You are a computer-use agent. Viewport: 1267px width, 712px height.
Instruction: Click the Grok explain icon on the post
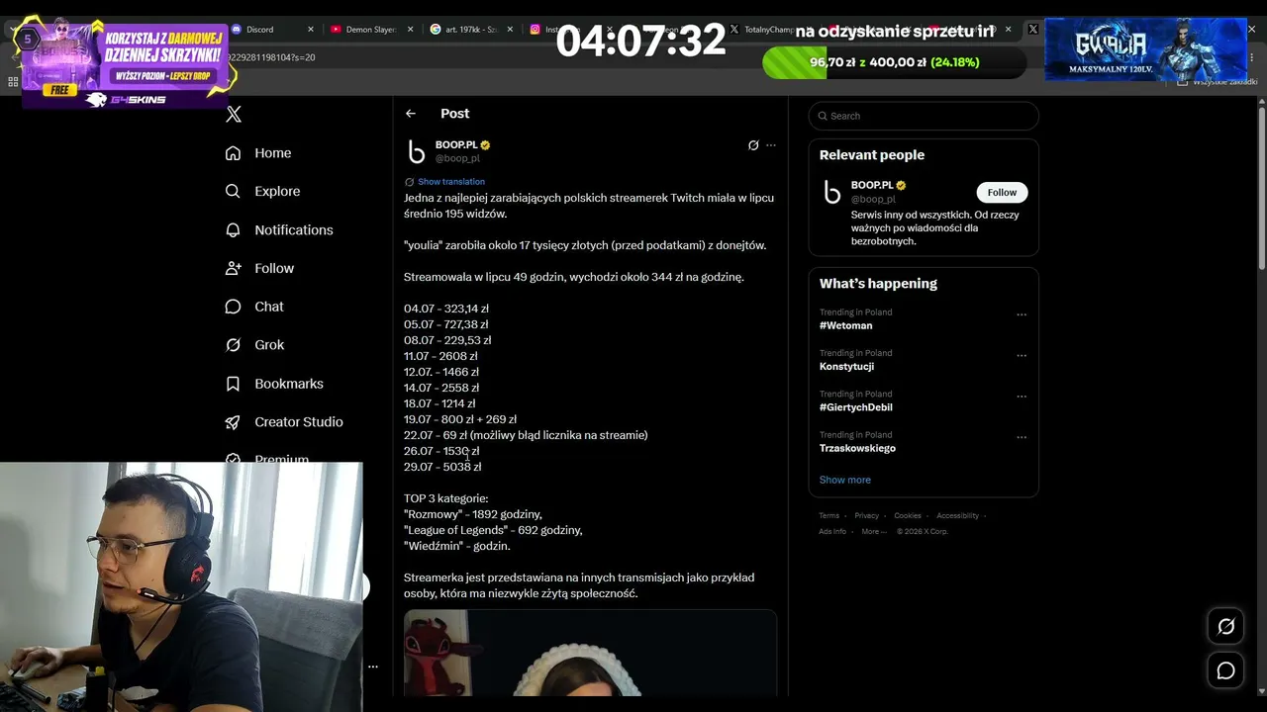tap(753, 145)
